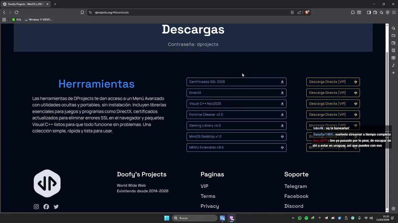Open Leo AI in the sidebar
Viewport: 398px width, 223px height.
(393, 28)
